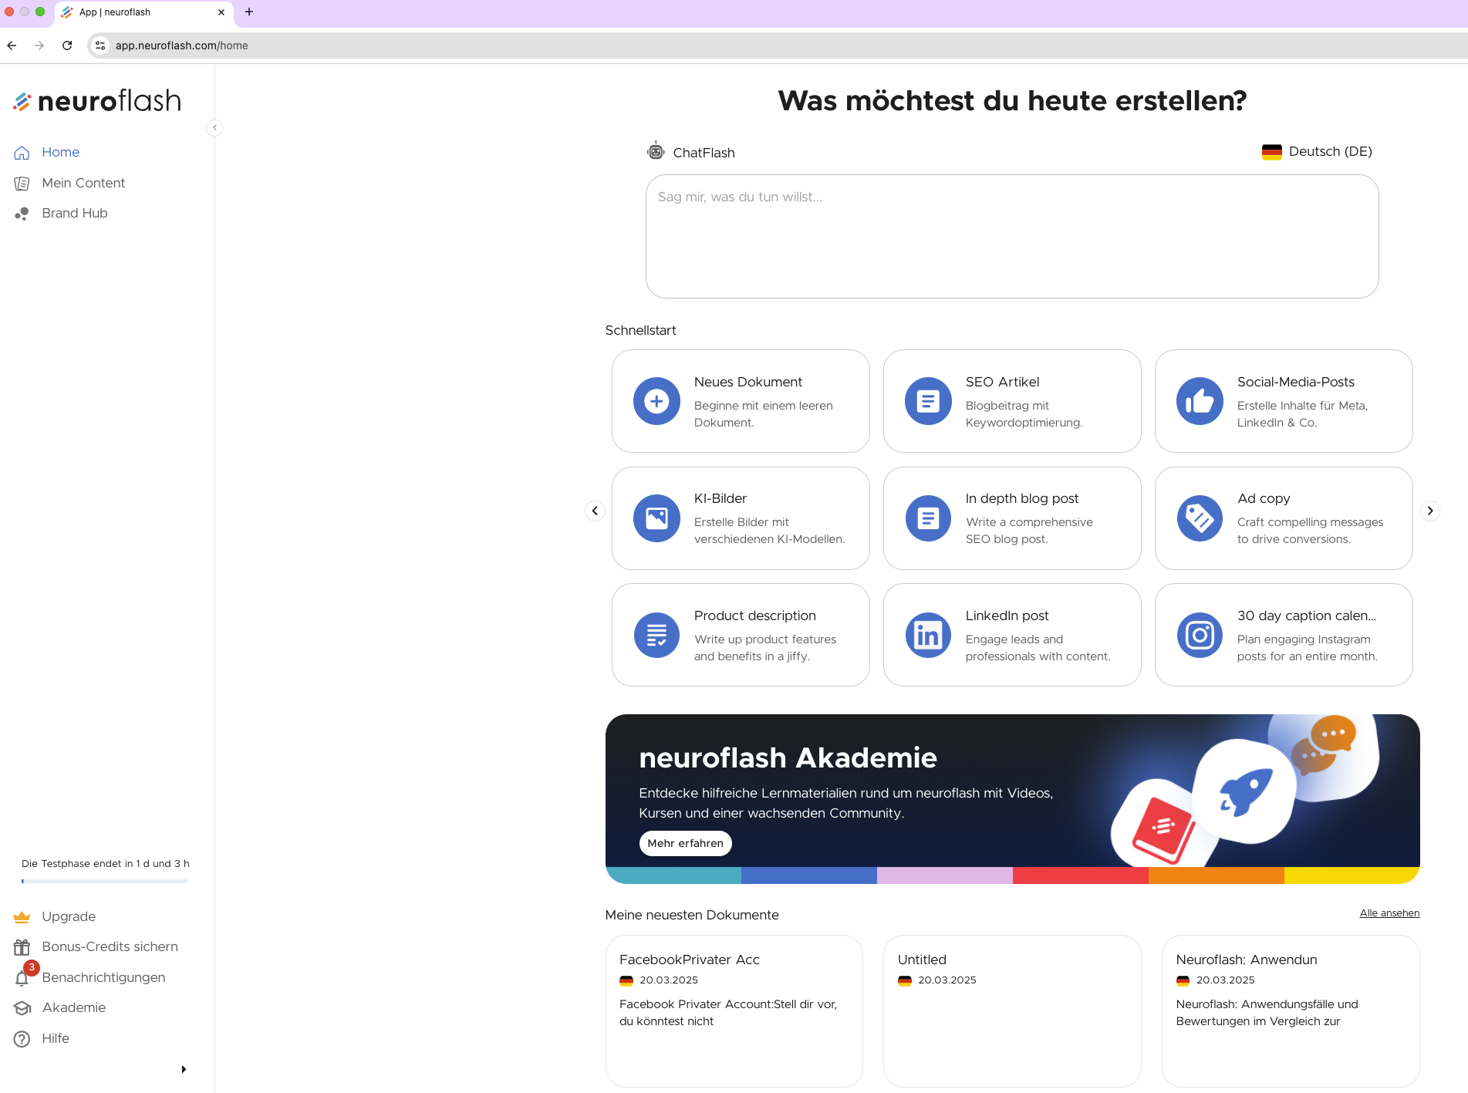Click the red notification badge showing 3
Image resolution: width=1468 pixels, height=1093 pixels.
pyautogui.click(x=32, y=968)
